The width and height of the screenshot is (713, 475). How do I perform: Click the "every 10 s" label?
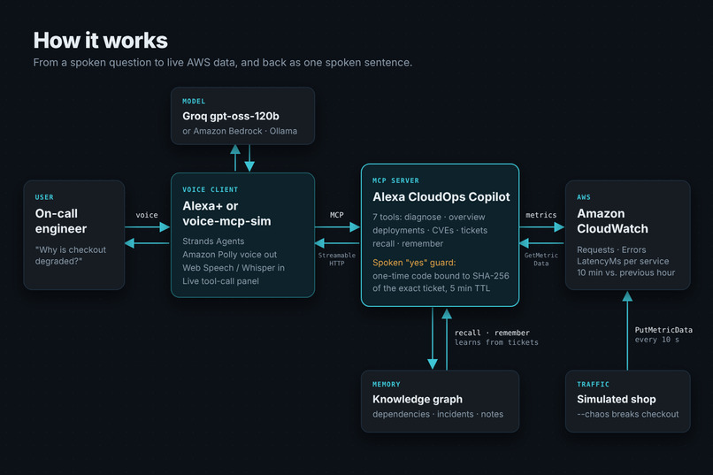pos(657,340)
